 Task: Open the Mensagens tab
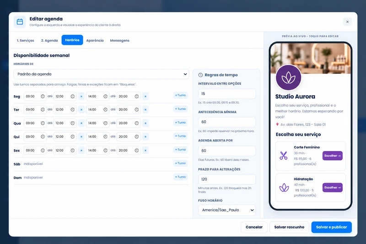[119, 40]
